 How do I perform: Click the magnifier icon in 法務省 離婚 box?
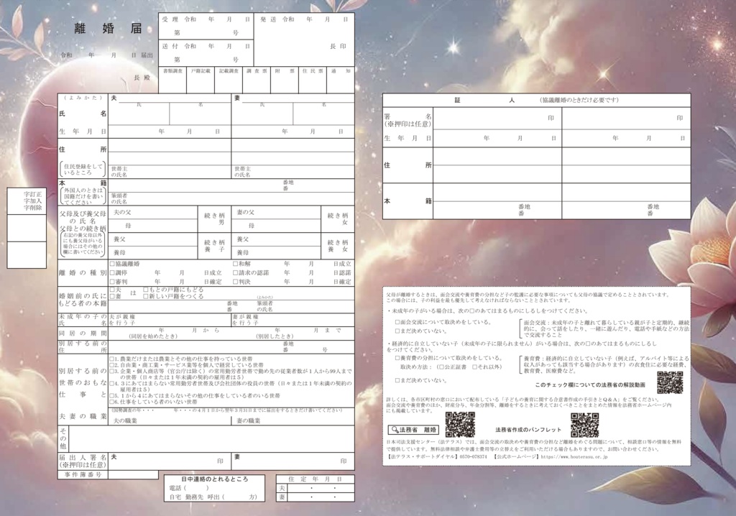(395, 430)
